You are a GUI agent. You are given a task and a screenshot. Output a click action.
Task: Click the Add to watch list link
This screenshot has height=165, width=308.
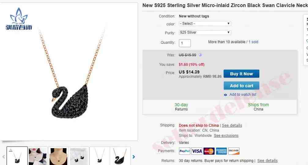click(x=243, y=95)
